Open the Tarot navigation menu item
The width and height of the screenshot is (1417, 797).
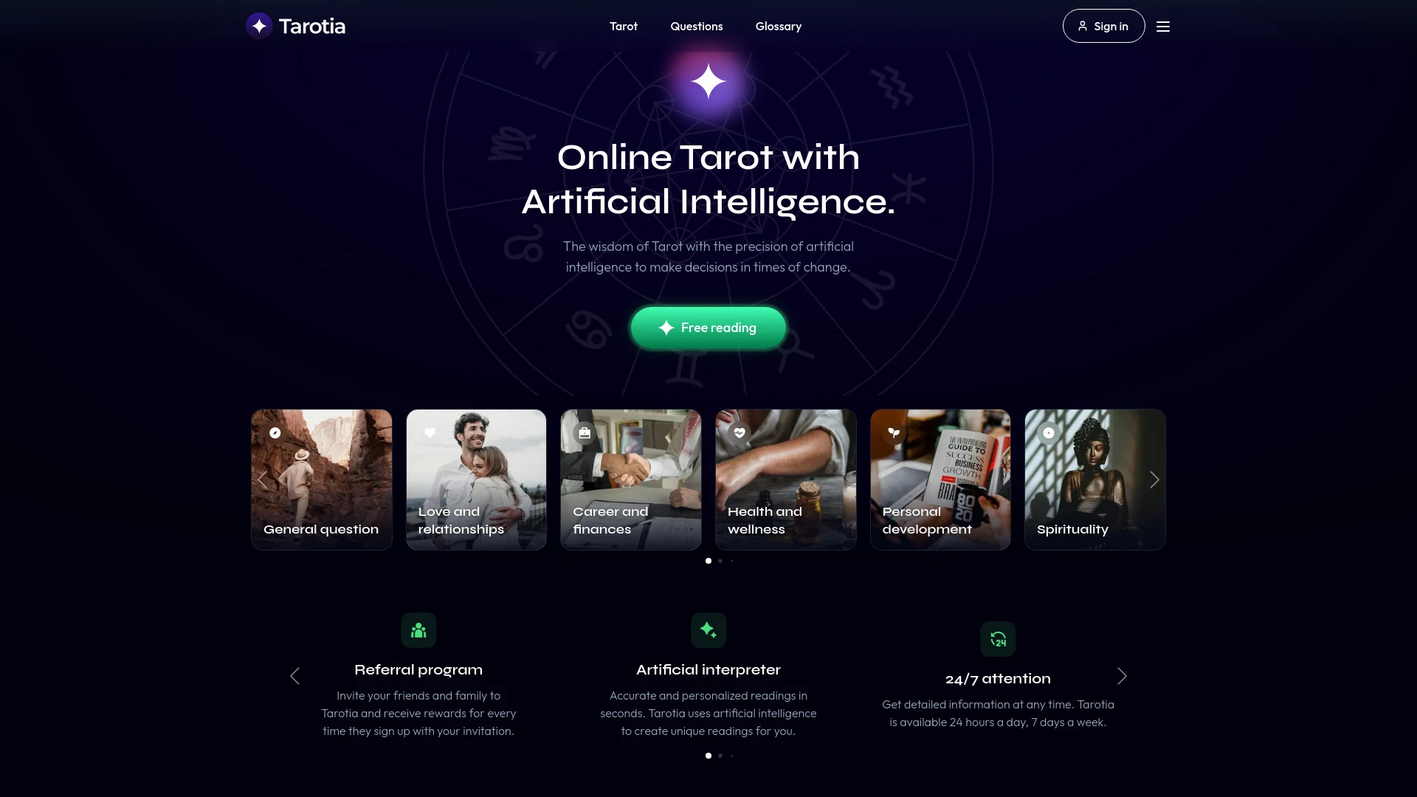click(623, 25)
